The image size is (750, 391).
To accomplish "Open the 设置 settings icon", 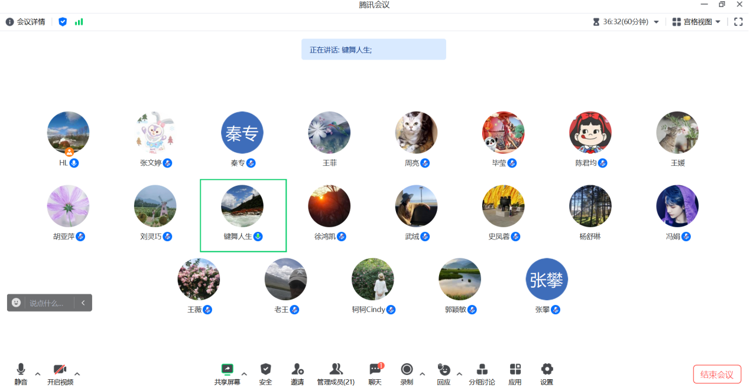I will 547,369.
